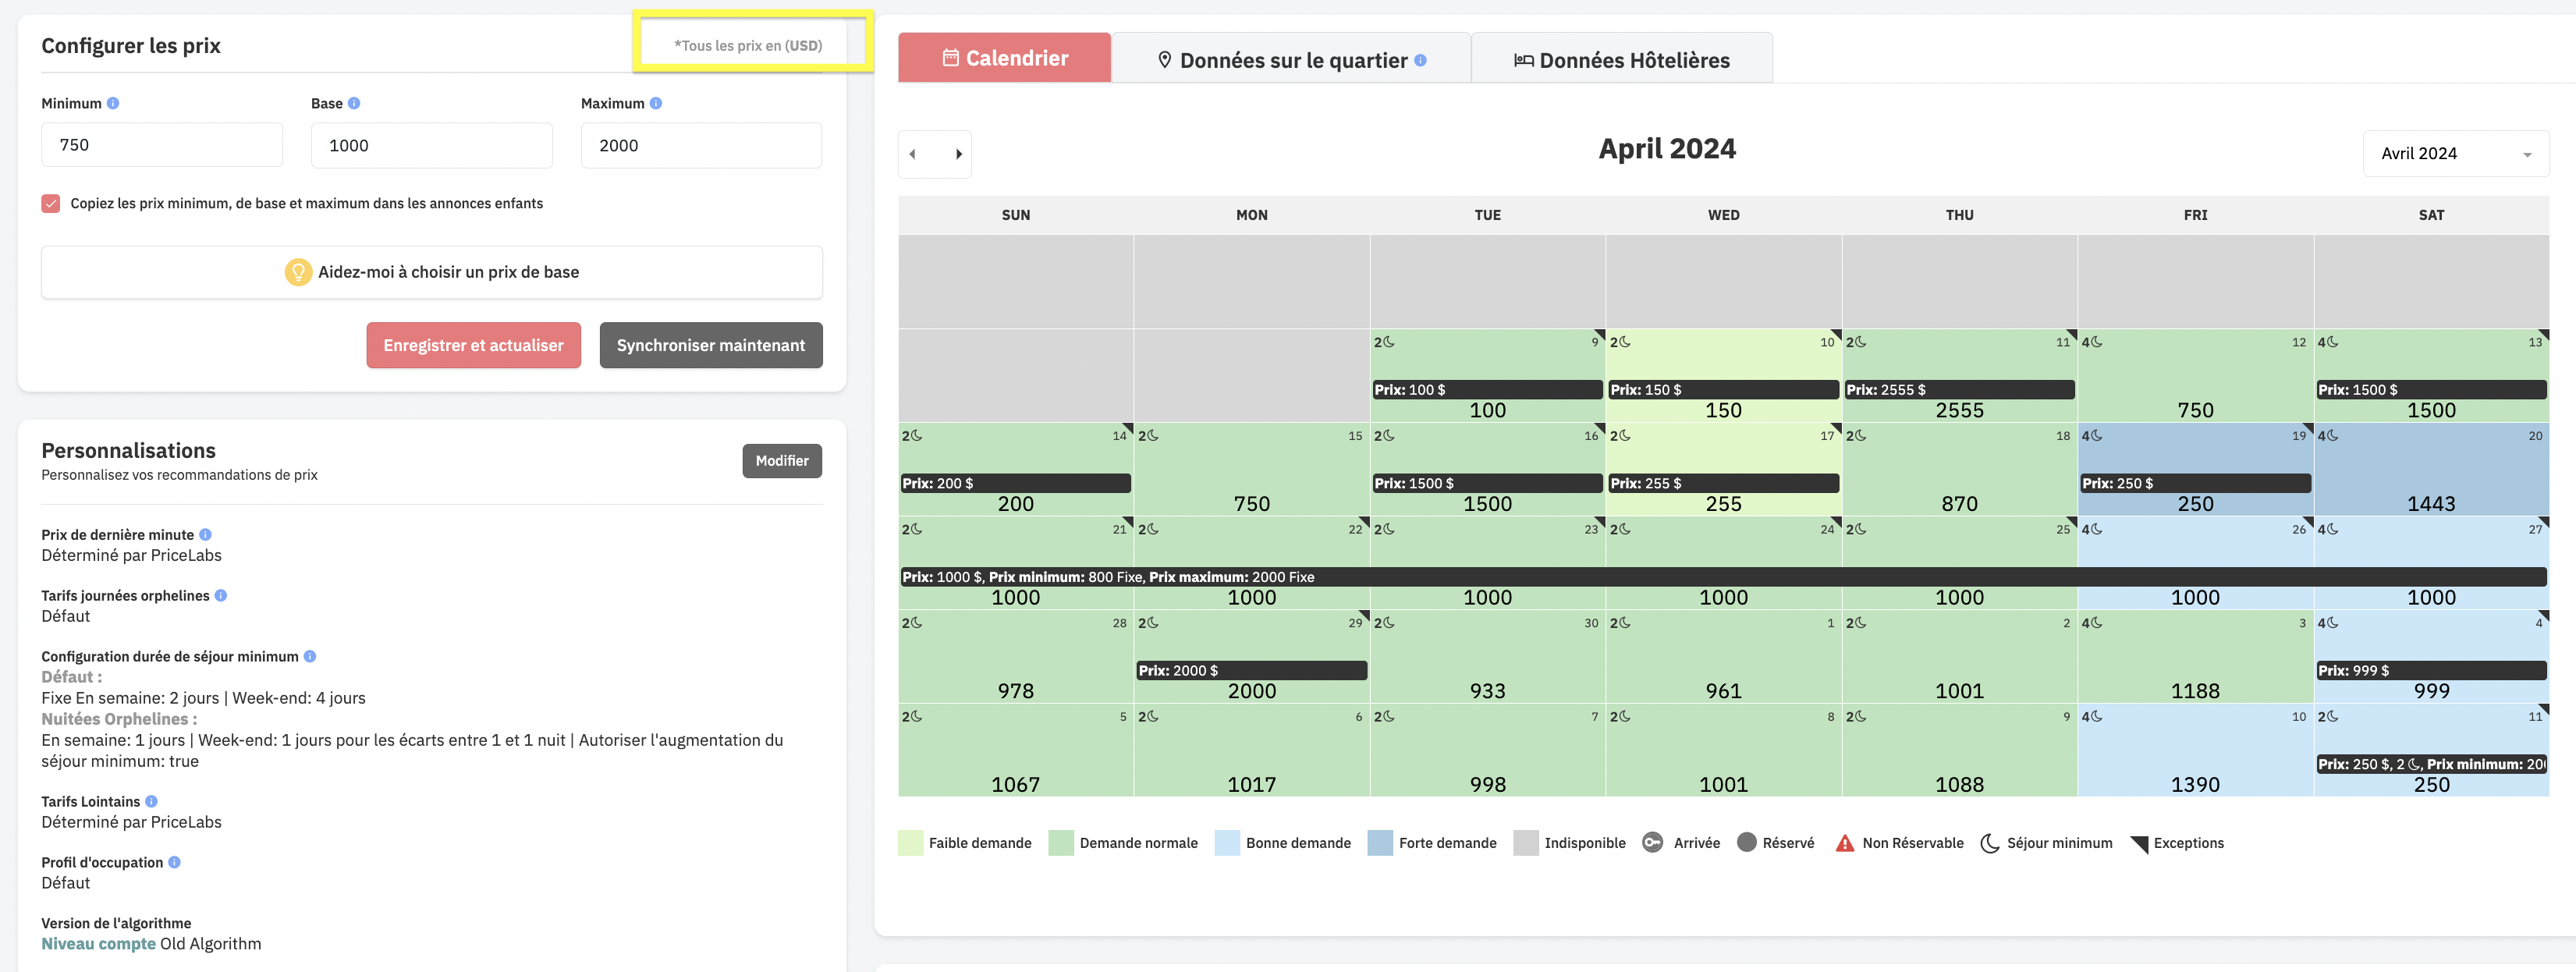Go to previous month with left arrow
This screenshot has height=972, width=2576.
pyautogui.click(x=913, y=154)
